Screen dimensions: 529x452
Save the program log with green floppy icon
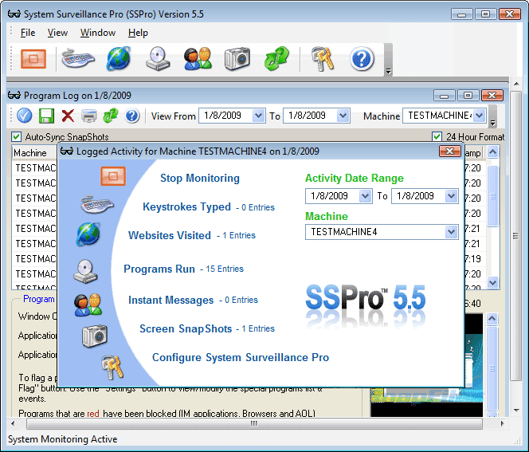coord(46,116)
